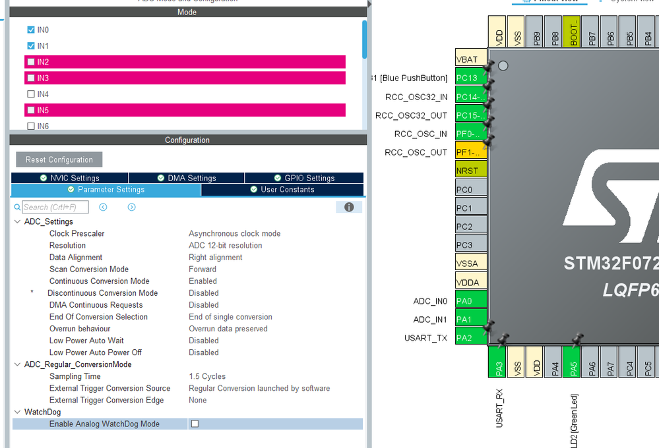The width and height of the screenshot is (659, 448).
Task: Select the PC1 pin
Action: click(x=471, y=208)
